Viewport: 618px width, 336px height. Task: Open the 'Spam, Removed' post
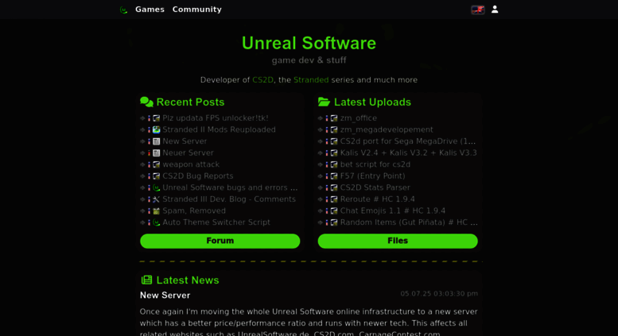(194, 210)
